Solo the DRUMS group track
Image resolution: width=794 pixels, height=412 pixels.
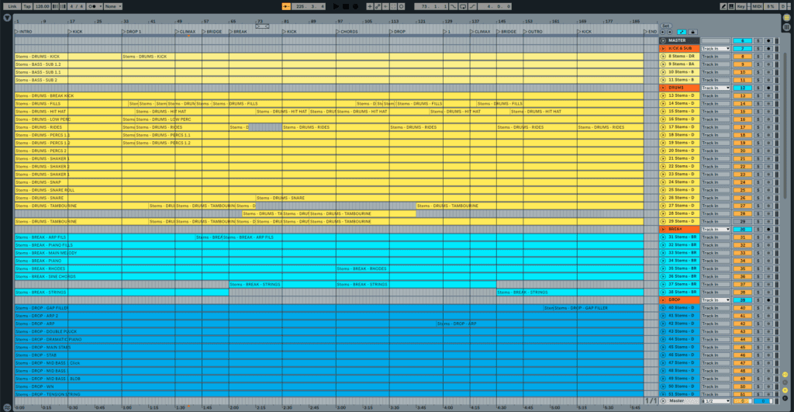click(758, 88)
